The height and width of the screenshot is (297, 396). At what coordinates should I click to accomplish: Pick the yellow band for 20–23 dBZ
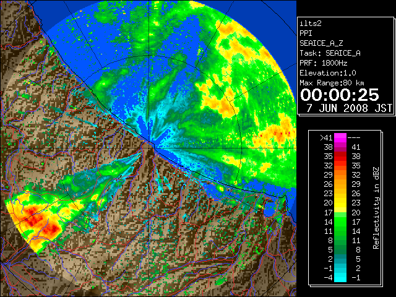(x=340, y=203)
